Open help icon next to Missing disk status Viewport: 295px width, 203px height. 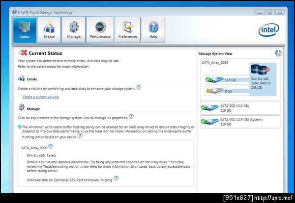[x=117, y=178]
